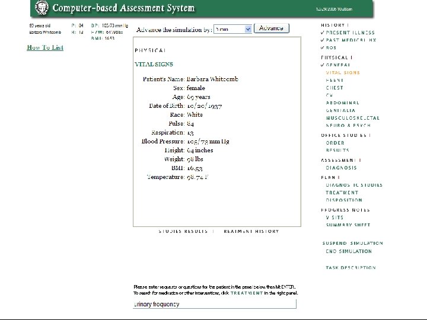The image size is (427, 320).
Task: Click Suspend Simulation
Action: coord(353,244)
